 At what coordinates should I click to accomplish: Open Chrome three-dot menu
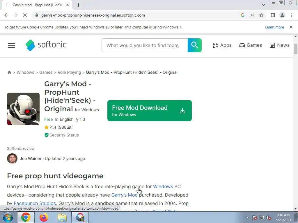(292, 15)
